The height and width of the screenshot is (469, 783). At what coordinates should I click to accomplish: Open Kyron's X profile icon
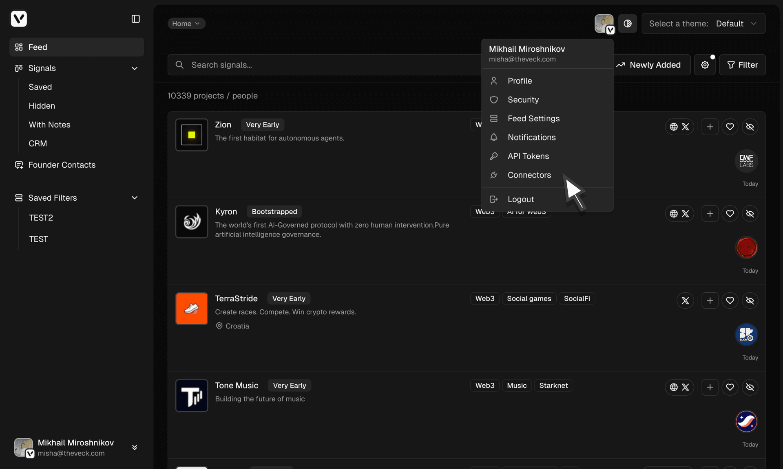[686, 213]
